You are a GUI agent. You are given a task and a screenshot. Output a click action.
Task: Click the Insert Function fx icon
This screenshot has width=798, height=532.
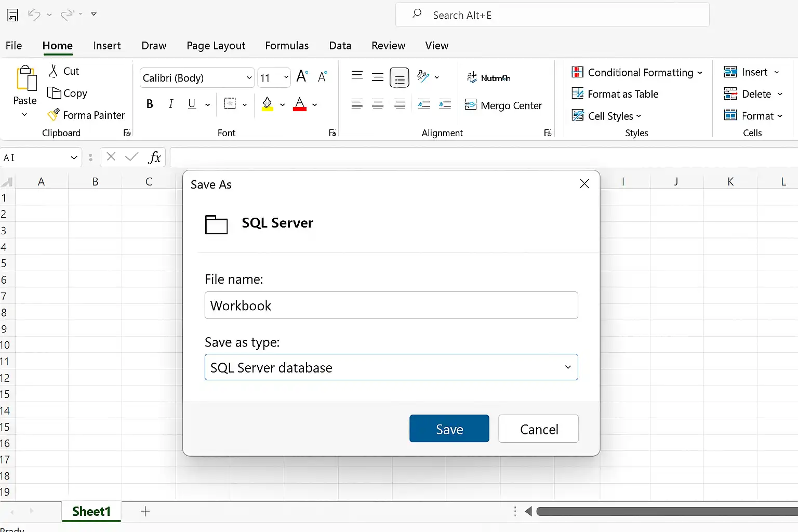click(x=154, y=157)
